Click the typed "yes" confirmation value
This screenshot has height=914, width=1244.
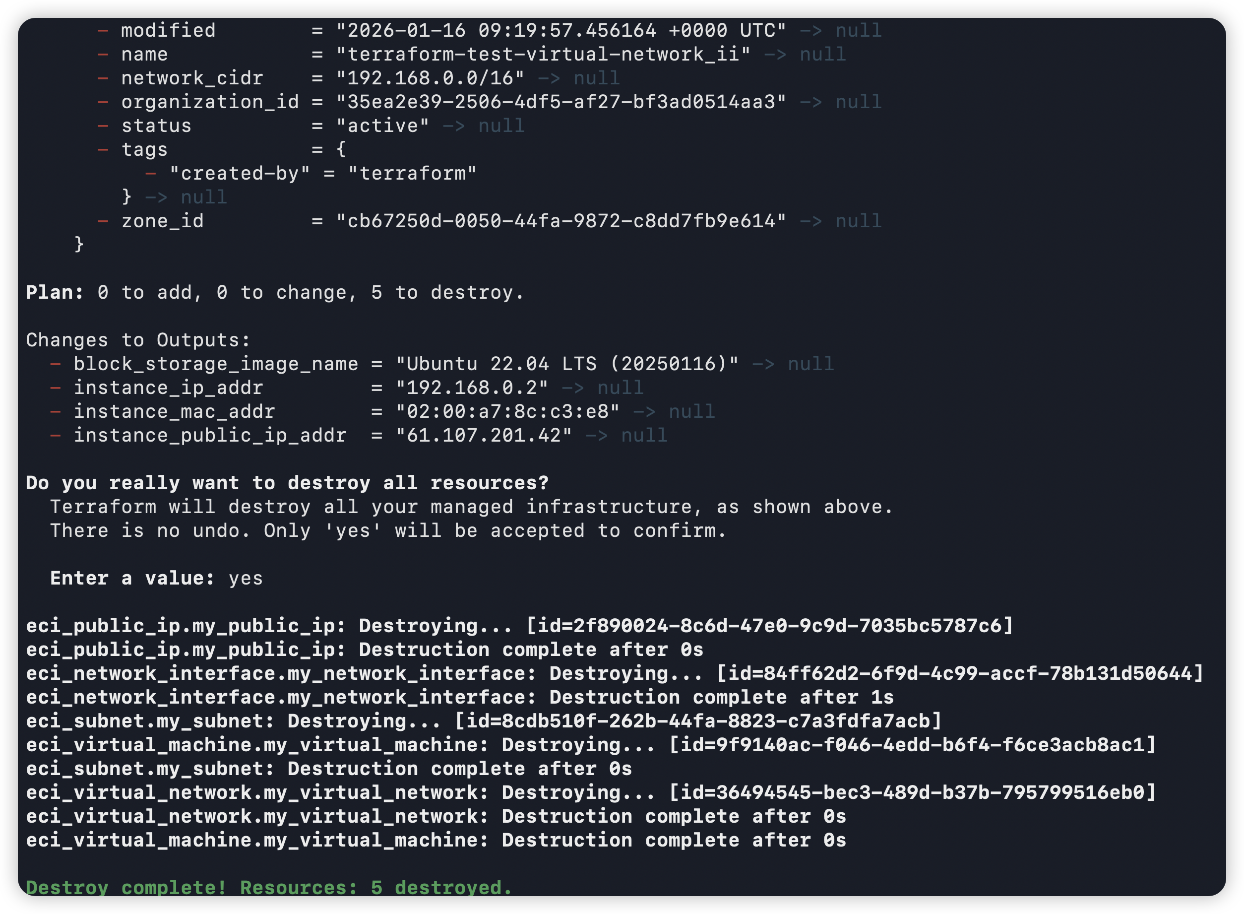(246, 578)
